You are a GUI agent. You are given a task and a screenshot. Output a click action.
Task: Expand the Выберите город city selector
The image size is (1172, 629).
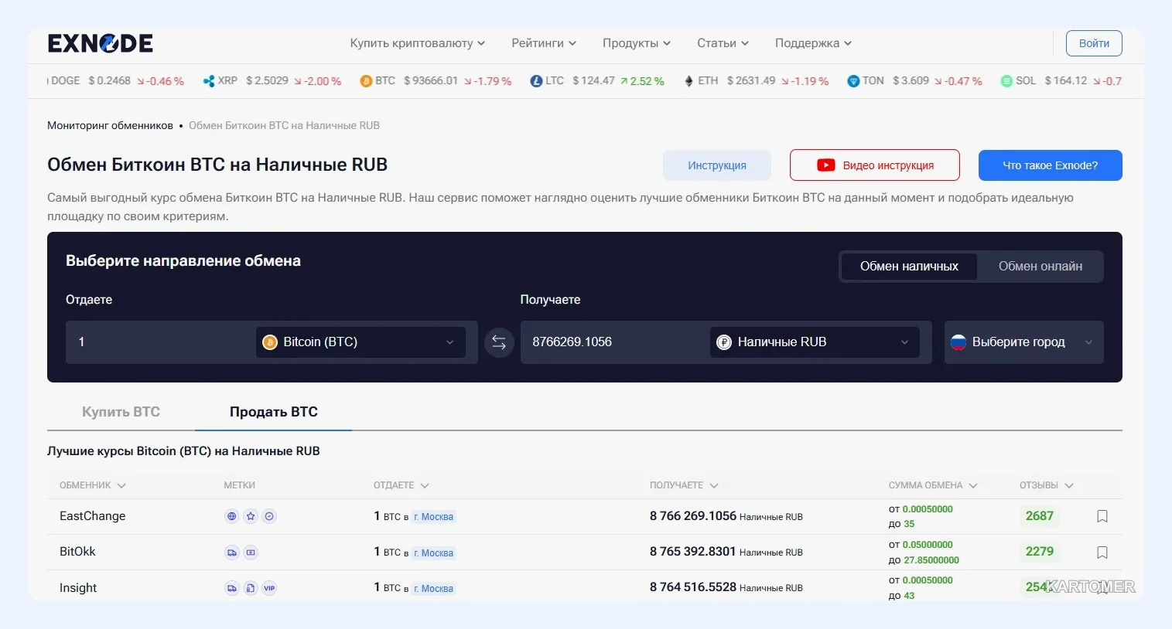pyautogui.click(x=1023, y=342)
